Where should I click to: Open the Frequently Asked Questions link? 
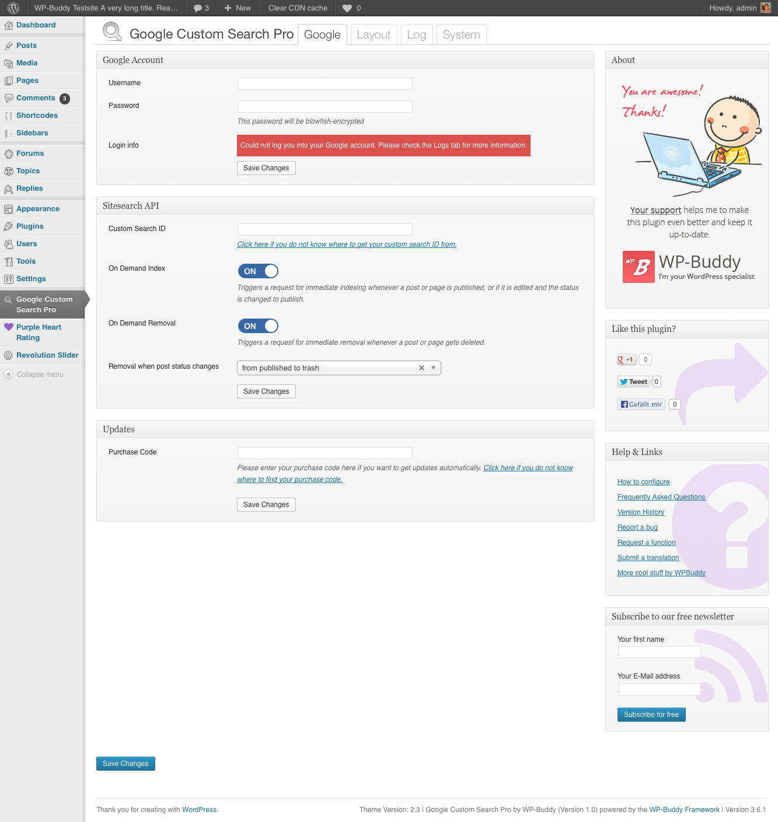661,497
